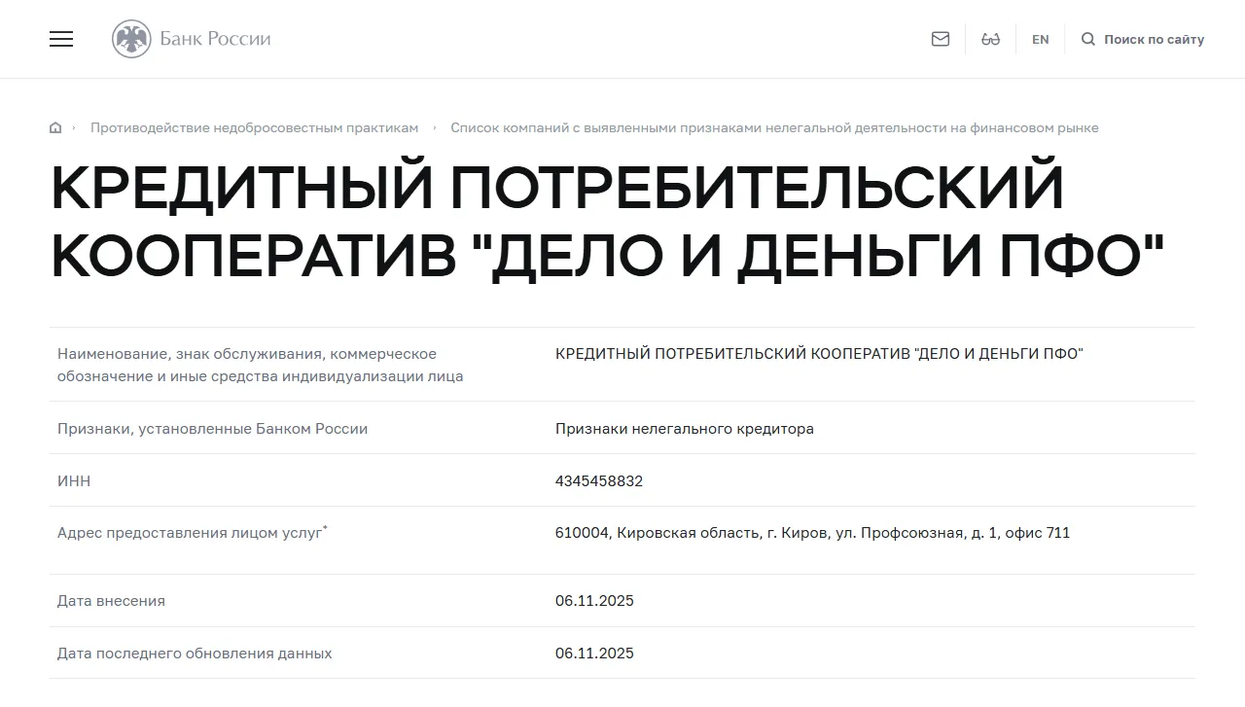Click the 'Банк России' logo text

[216, 39]
